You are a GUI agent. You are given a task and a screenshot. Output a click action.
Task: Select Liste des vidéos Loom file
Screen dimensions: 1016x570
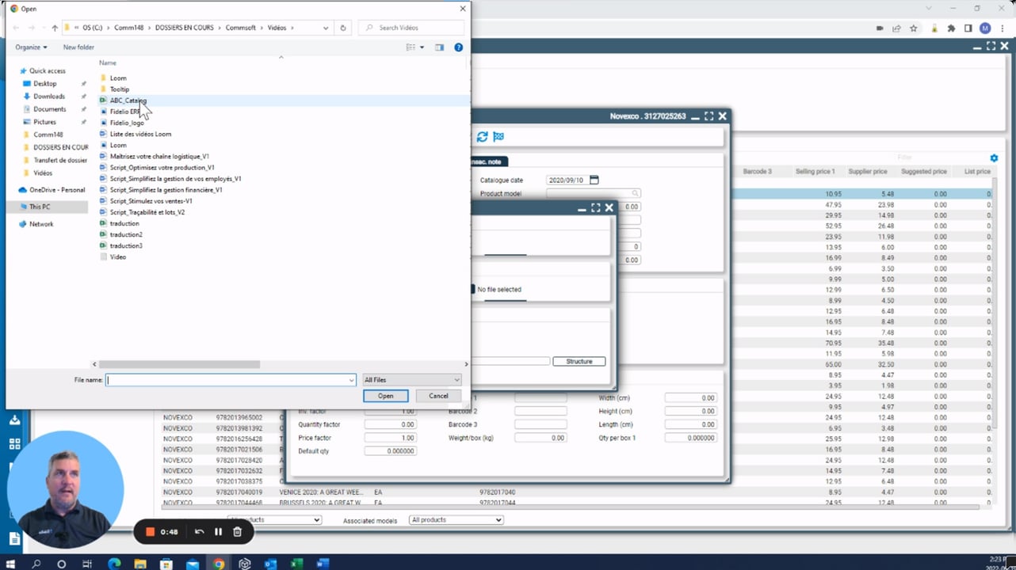[140, 134]
